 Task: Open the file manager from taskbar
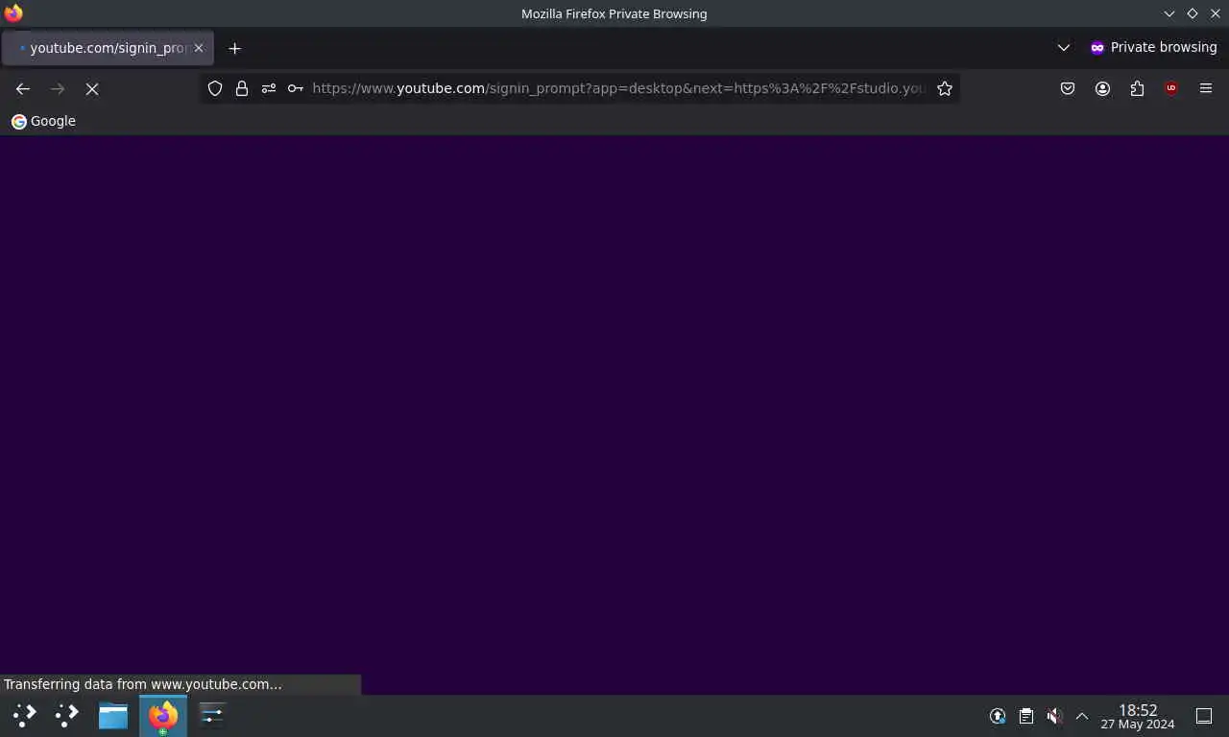pos(113,715)
